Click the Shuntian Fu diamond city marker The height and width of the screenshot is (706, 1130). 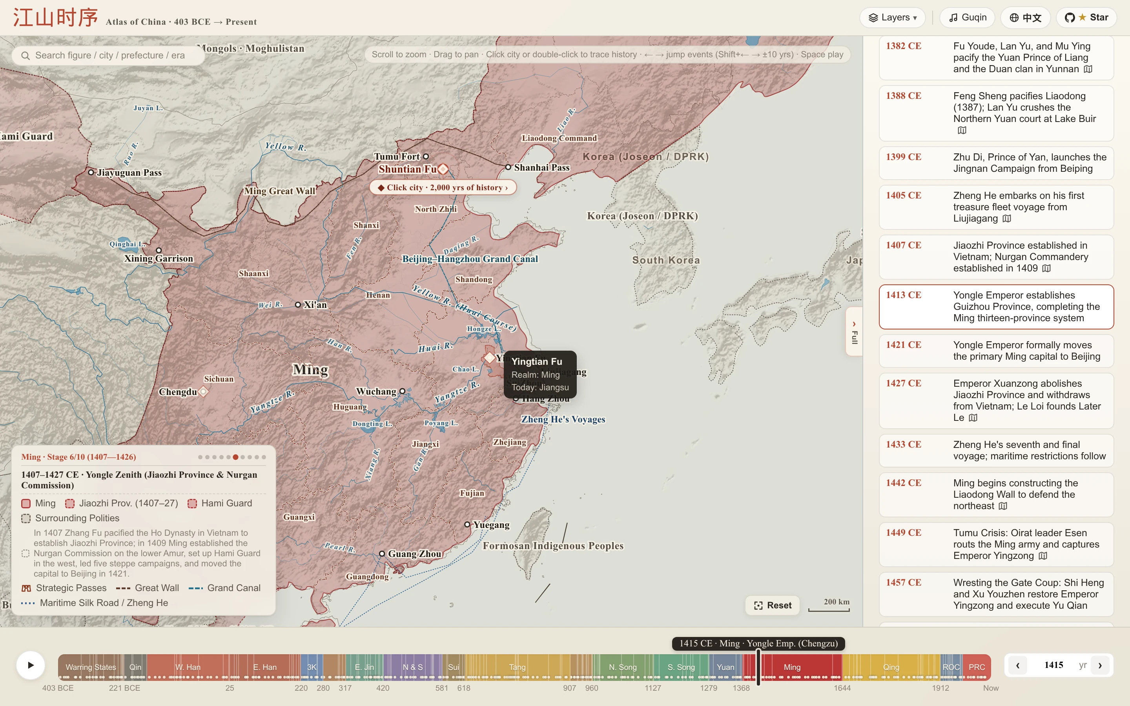pyautogui.click(x=443, y=169)
